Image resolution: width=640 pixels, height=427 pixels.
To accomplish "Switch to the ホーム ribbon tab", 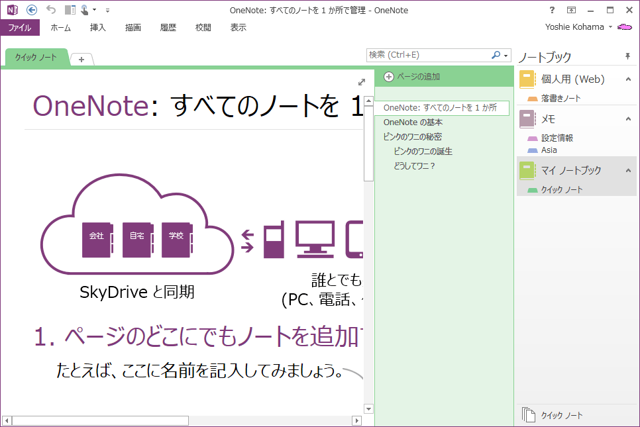I will click(x=61, y=27).
